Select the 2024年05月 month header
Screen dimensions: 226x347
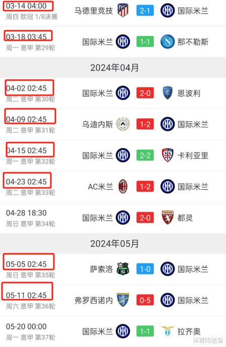(x=115, y=243)
